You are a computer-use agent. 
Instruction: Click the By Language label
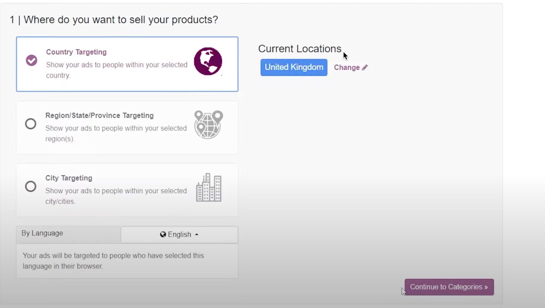(42, 233)
